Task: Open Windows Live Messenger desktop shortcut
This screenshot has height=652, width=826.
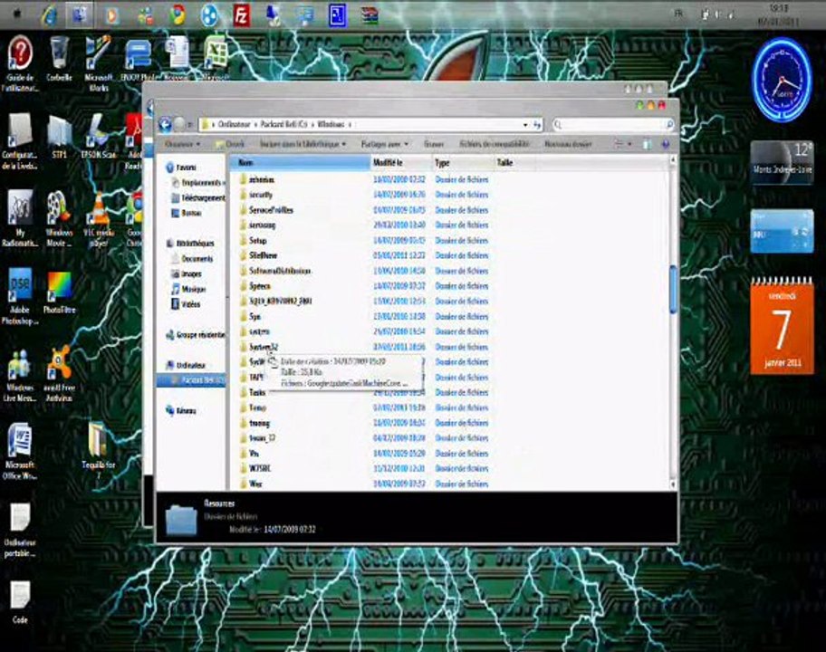Action: point(20,374)
